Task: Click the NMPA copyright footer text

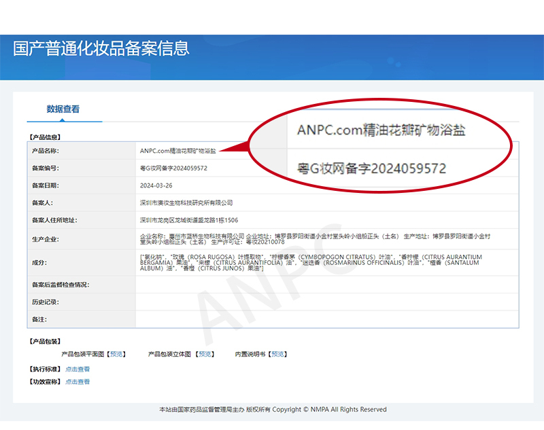Action: point(273,410)
